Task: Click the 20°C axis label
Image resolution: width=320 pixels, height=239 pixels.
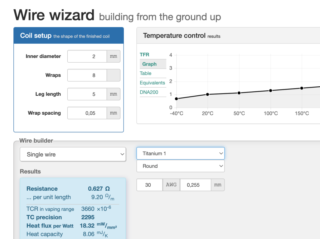Action: coord(207,113)
